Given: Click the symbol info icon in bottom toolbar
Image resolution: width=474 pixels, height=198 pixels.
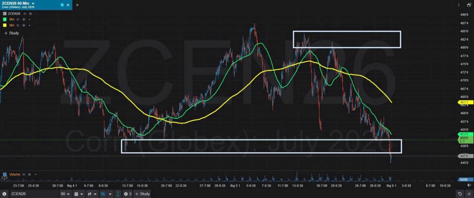Looking at the screenshot, I should point(5,194).
